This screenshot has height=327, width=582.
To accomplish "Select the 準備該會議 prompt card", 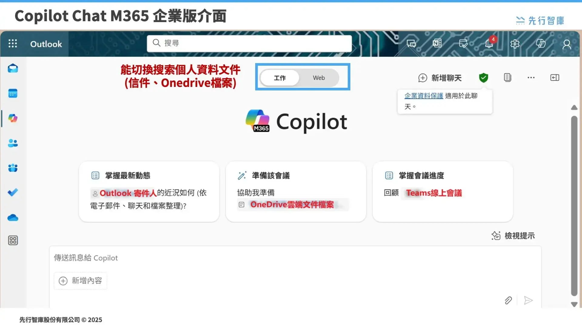I will (296, 191).
